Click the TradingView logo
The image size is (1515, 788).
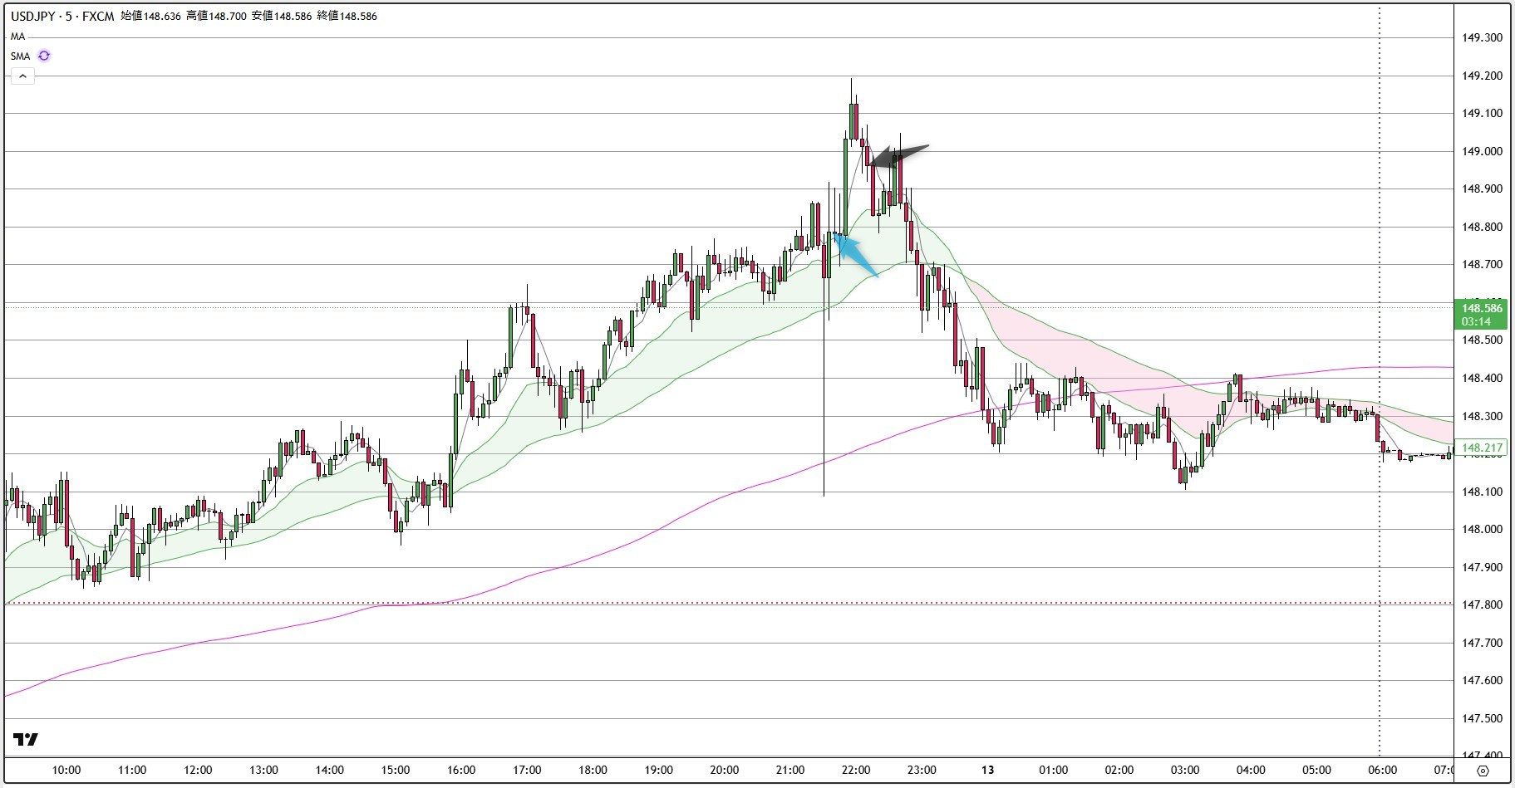(26, 739)
